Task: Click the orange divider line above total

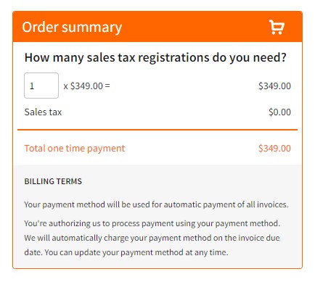Action: click(x=157, y=130)
